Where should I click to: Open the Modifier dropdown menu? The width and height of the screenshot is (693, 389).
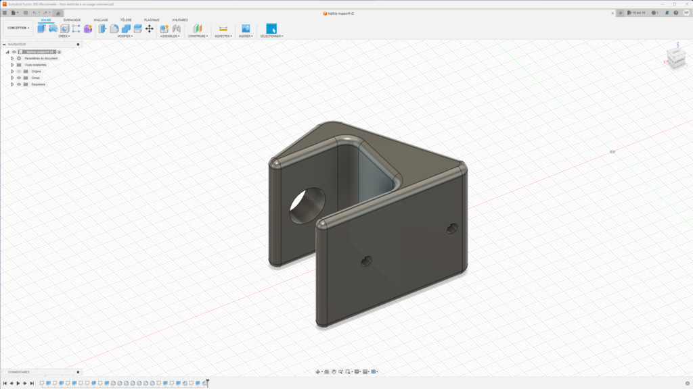pos(125,36)
